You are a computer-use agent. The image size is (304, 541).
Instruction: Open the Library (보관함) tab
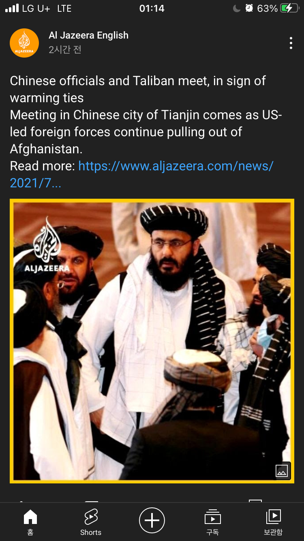tap(273, 522)
